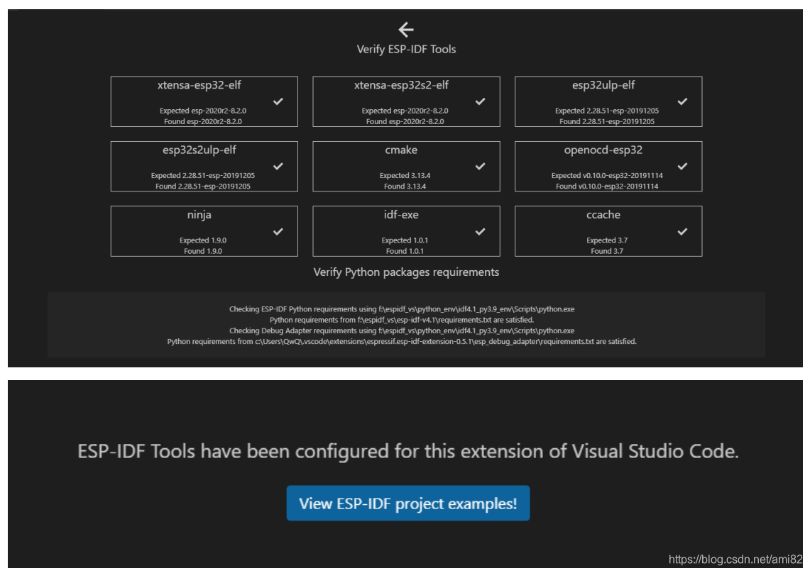Select the xtensa-esp32-elf tool name
Image resolution: width=810 pixels, height=573 pixels.
point(199,85)
